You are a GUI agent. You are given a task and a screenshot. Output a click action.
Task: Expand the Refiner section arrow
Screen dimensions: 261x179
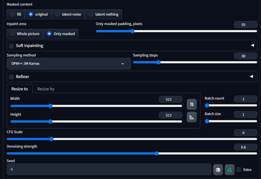(x=251, y=77)
